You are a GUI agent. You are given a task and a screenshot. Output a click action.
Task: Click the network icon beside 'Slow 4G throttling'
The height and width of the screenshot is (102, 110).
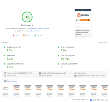pos(40,76)
